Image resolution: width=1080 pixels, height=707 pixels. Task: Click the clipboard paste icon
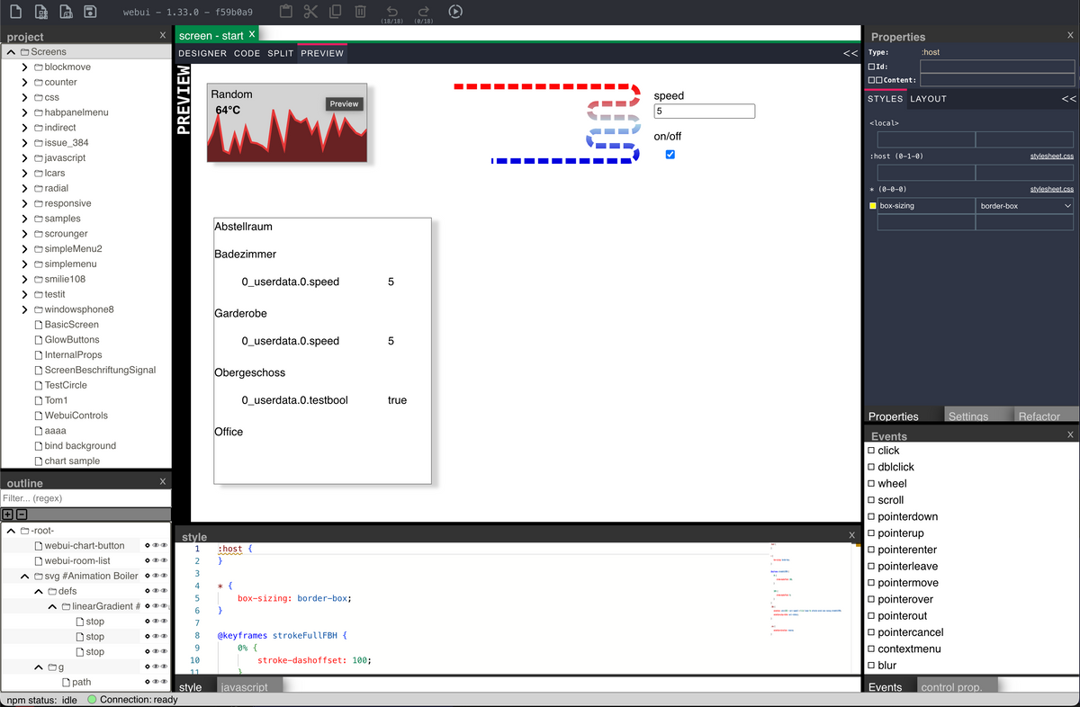tap(285, 12)
